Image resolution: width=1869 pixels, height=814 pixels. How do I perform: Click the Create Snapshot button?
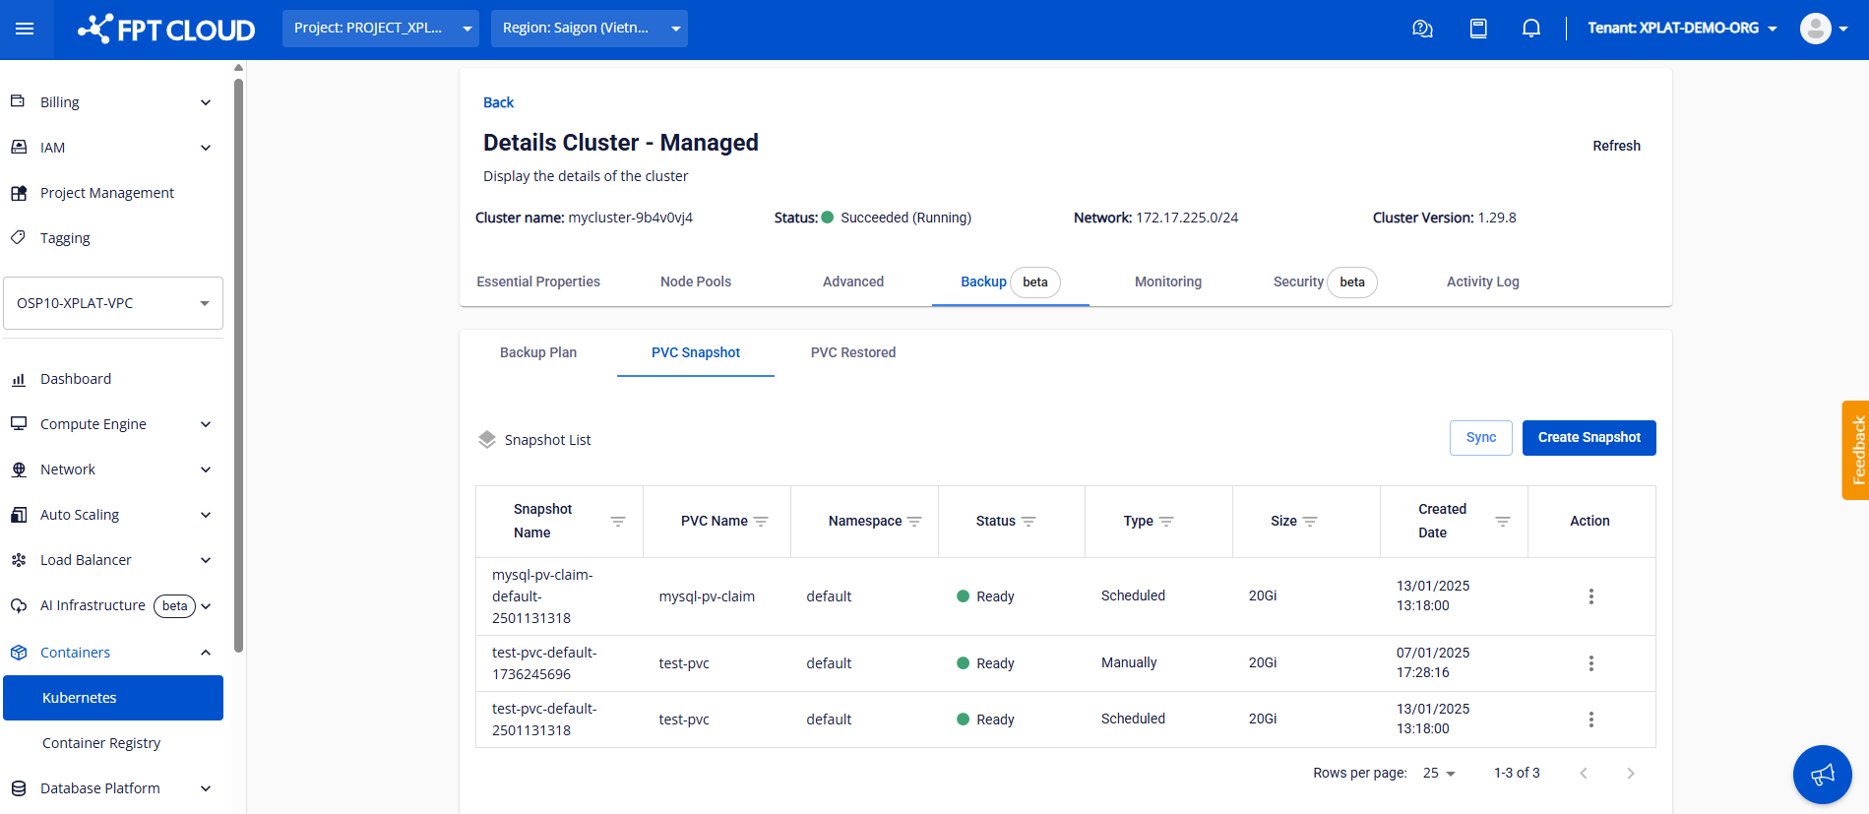[1589, 438]
